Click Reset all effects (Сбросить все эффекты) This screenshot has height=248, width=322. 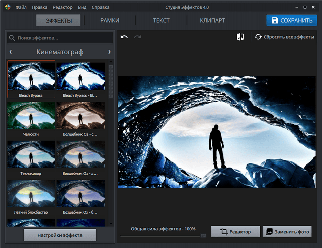tap(285, 37)
